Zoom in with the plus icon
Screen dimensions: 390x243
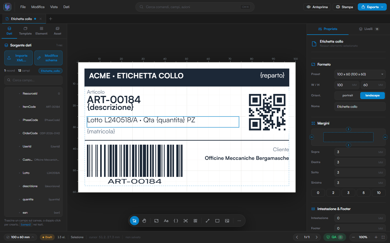click(x=376, y=237)
